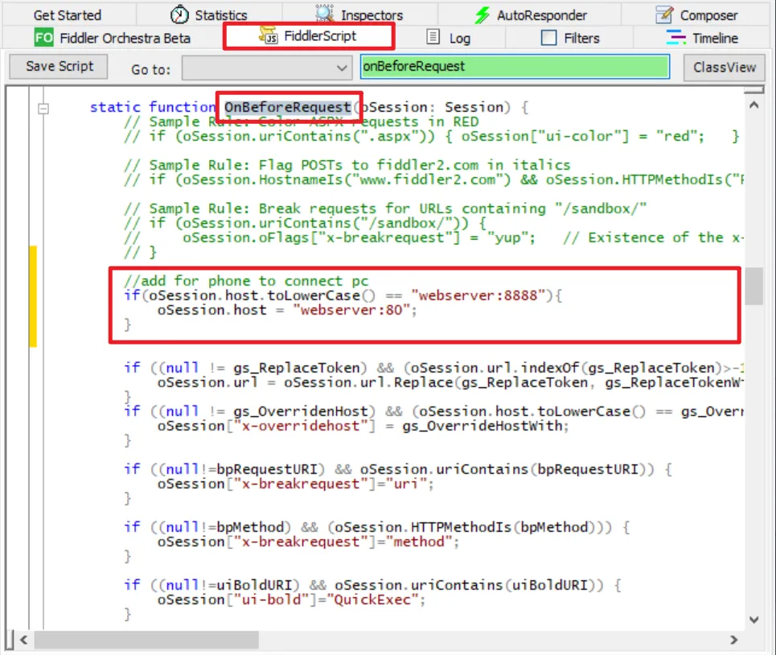776x655 pixels.
Task: Click the FiddlerScript JS scroll icon
Action: tap(269, 35)
